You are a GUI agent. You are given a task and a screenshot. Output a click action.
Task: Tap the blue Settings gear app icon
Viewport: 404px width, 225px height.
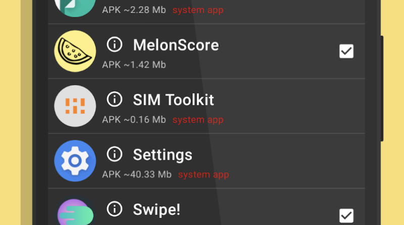coord(75,161)
